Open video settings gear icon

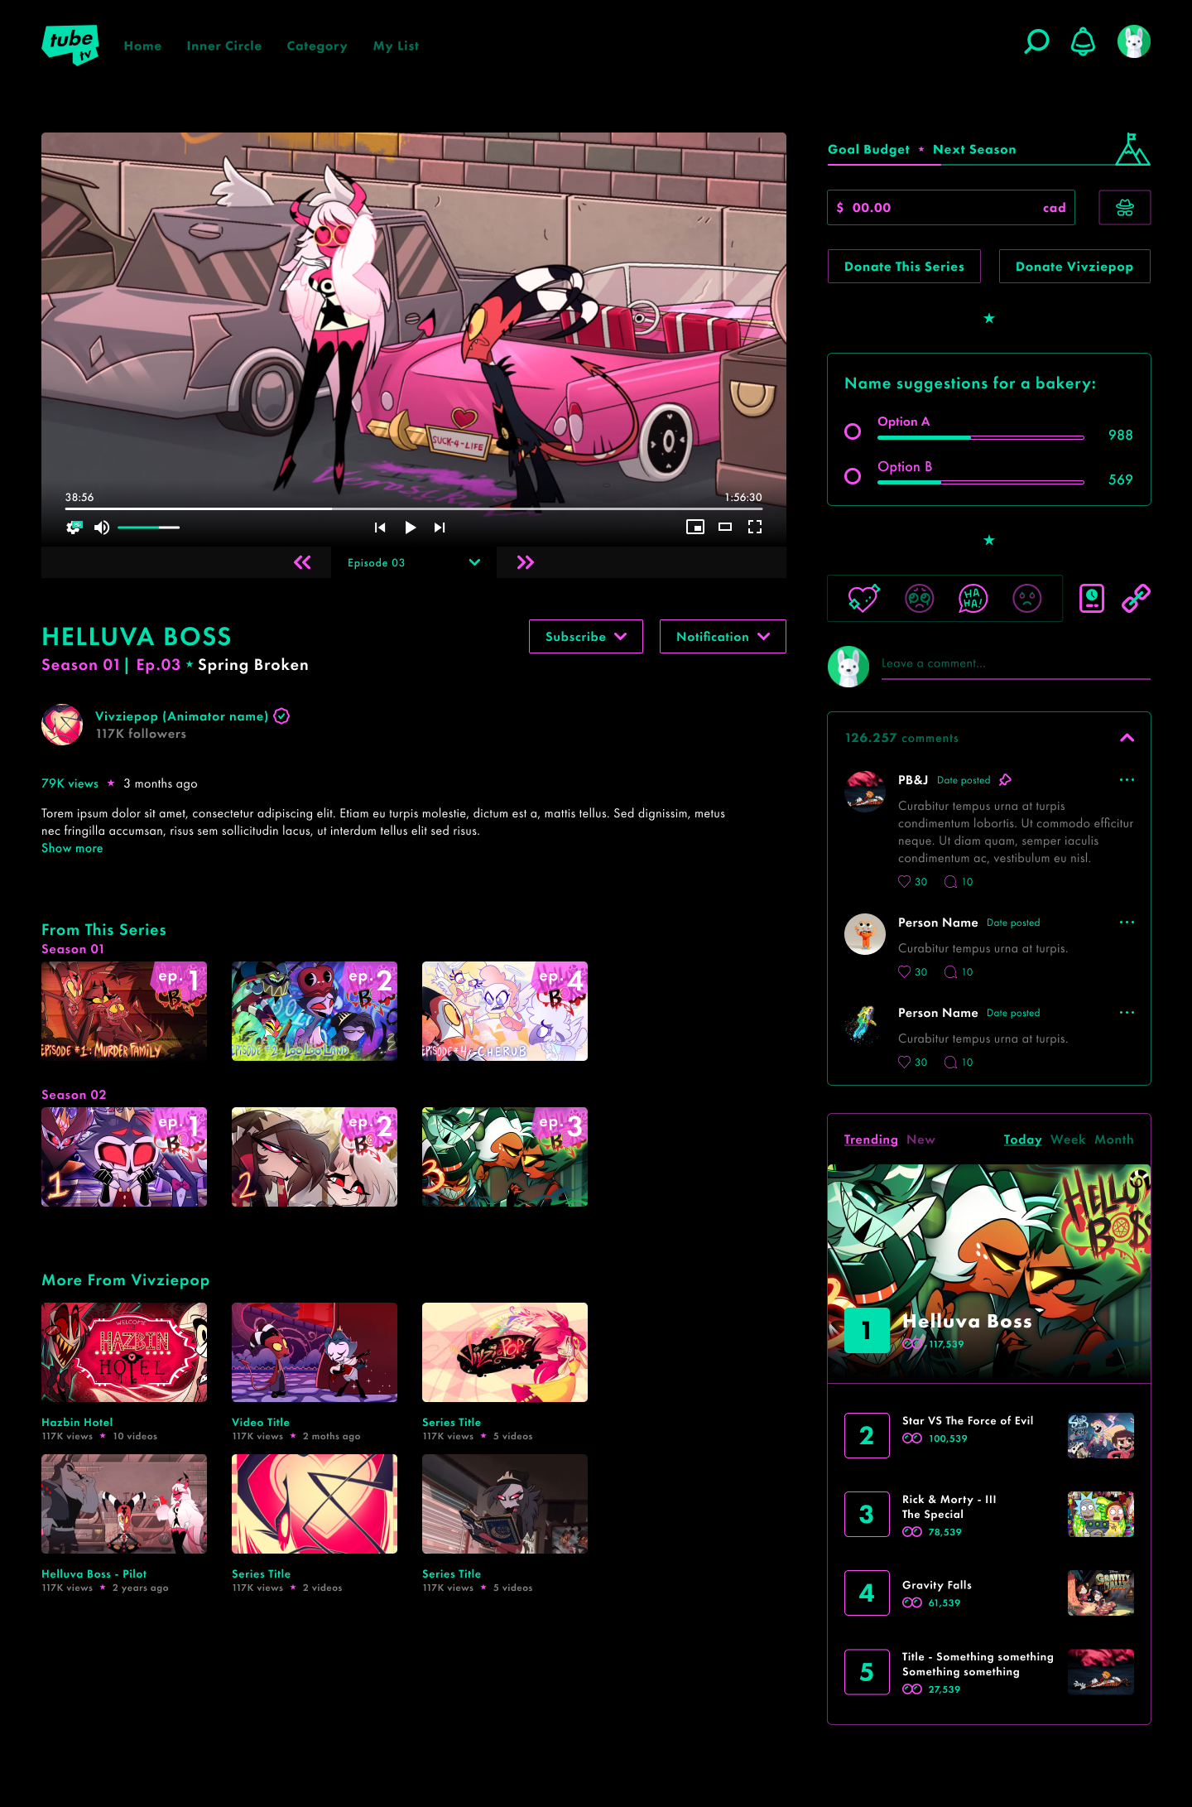tap(74, 528)
